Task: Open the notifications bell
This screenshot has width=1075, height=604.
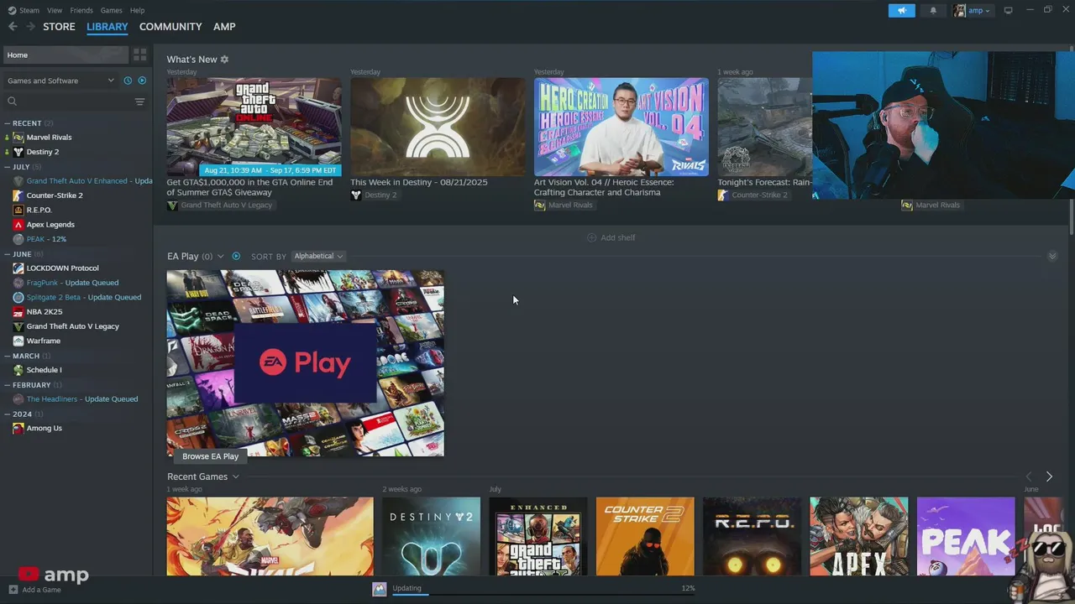Action: point(933,11)
